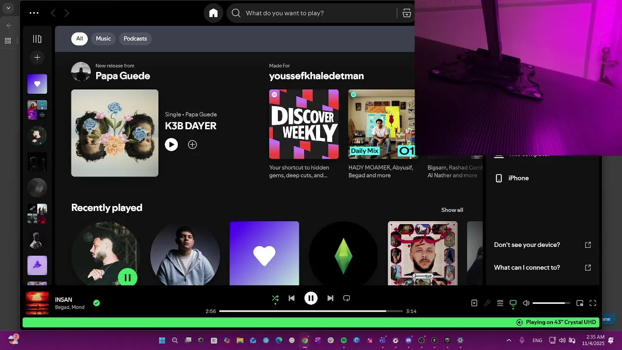
Task: Click the Show all link
Action: tap(452, 210)
